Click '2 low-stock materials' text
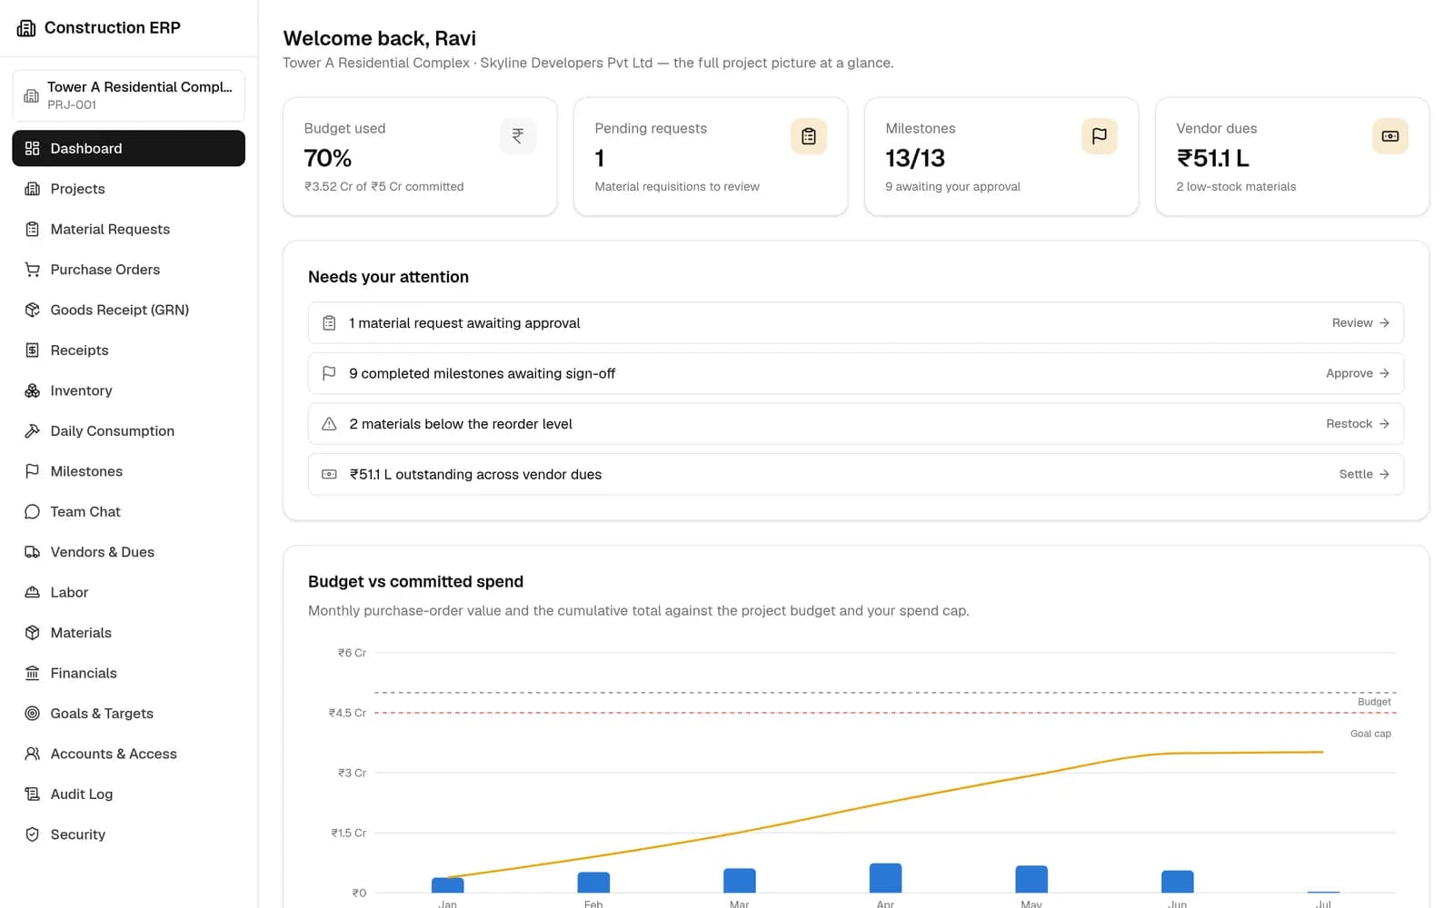 1237,186
